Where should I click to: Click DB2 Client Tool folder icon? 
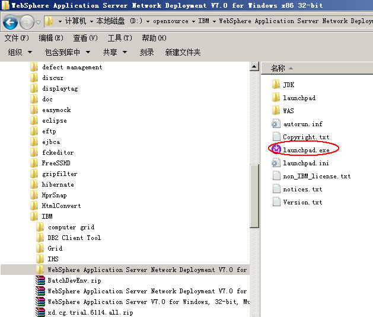40,238
